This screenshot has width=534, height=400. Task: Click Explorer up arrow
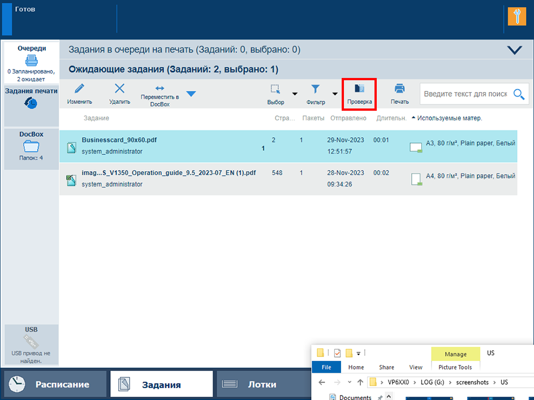tap(360, 382)
